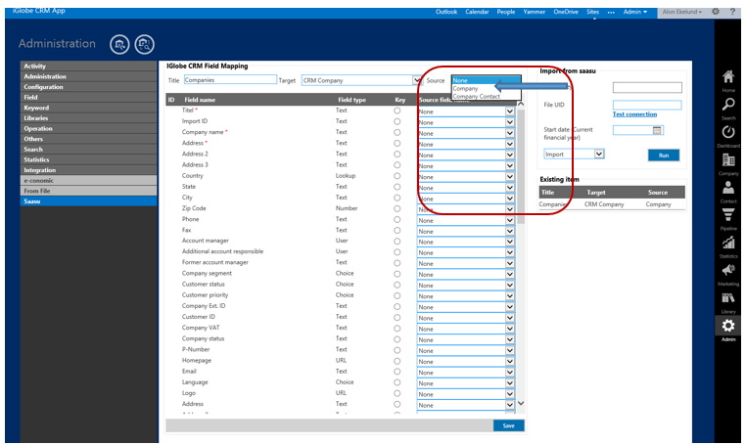
Task: Click the first circular icon beside Administration
Action: [x=119, y=44]
